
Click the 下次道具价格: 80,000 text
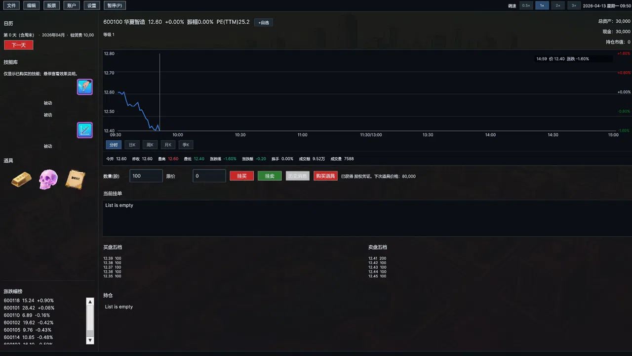click(x=395, y=176)
